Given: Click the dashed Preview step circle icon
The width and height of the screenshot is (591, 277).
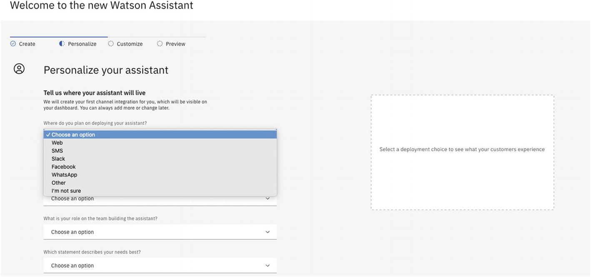Looking at the screenshot, I should (x=160, y=44).
